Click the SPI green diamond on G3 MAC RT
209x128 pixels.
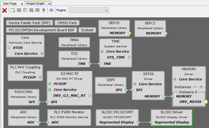coord(47,102)
